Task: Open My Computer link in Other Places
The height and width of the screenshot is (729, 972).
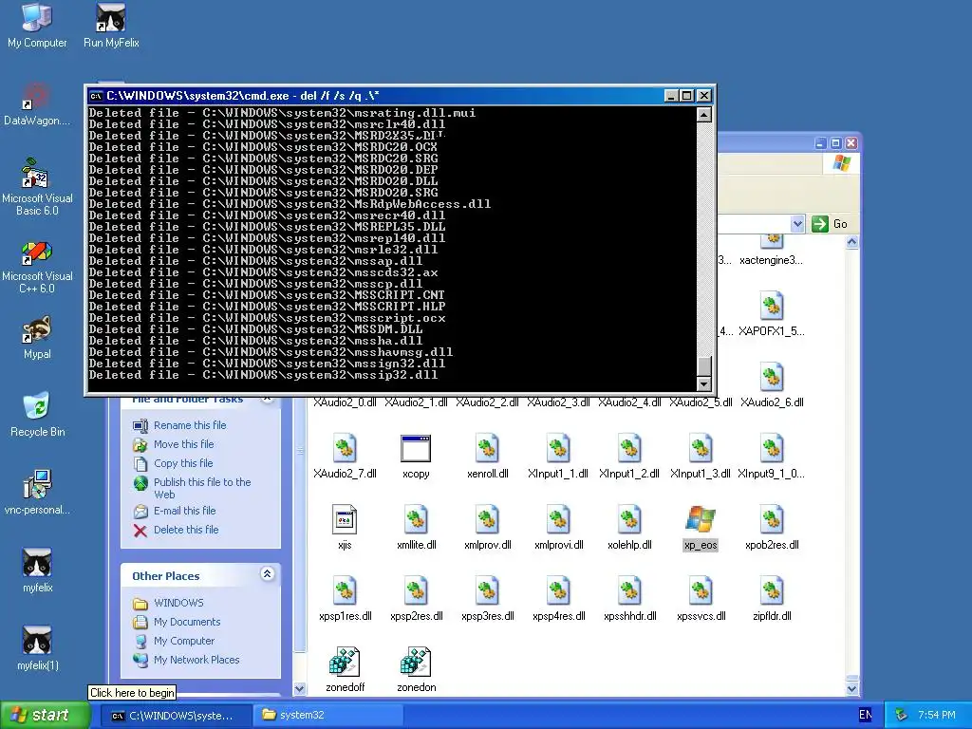Action: (184, 641)
